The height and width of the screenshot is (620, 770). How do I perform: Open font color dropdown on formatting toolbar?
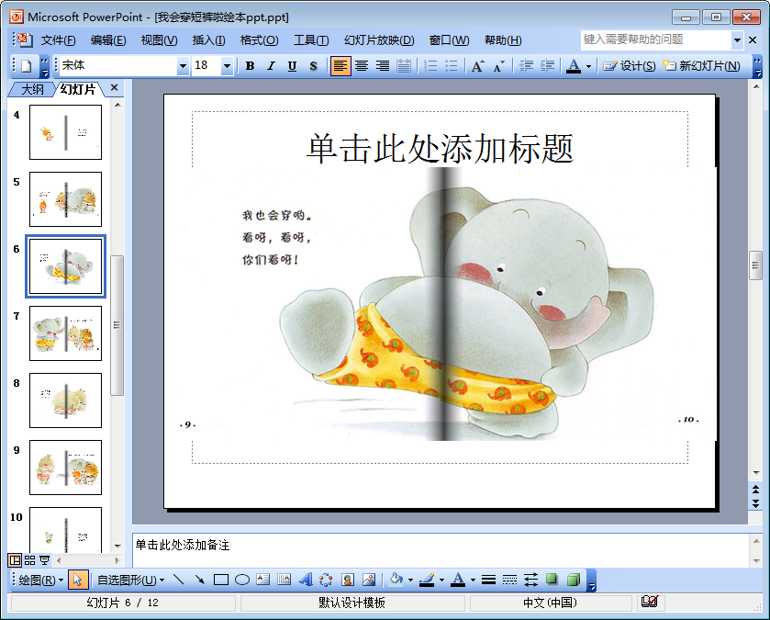[589, 66]
